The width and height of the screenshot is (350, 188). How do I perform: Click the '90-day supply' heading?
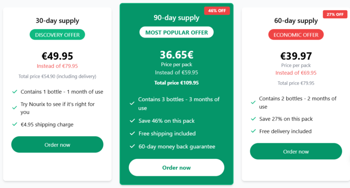pos(176,18)
